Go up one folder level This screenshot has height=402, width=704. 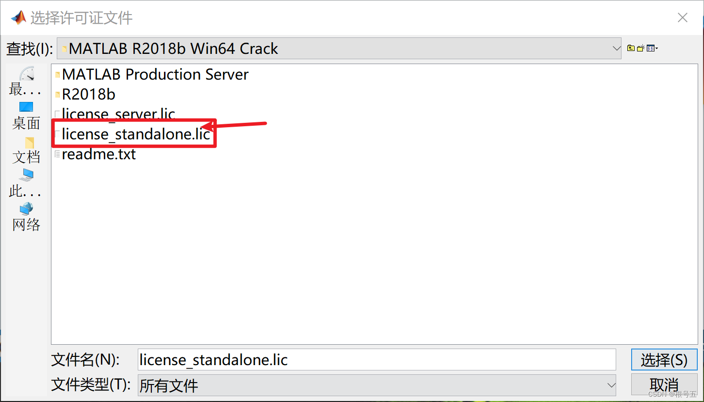[631, 48]
